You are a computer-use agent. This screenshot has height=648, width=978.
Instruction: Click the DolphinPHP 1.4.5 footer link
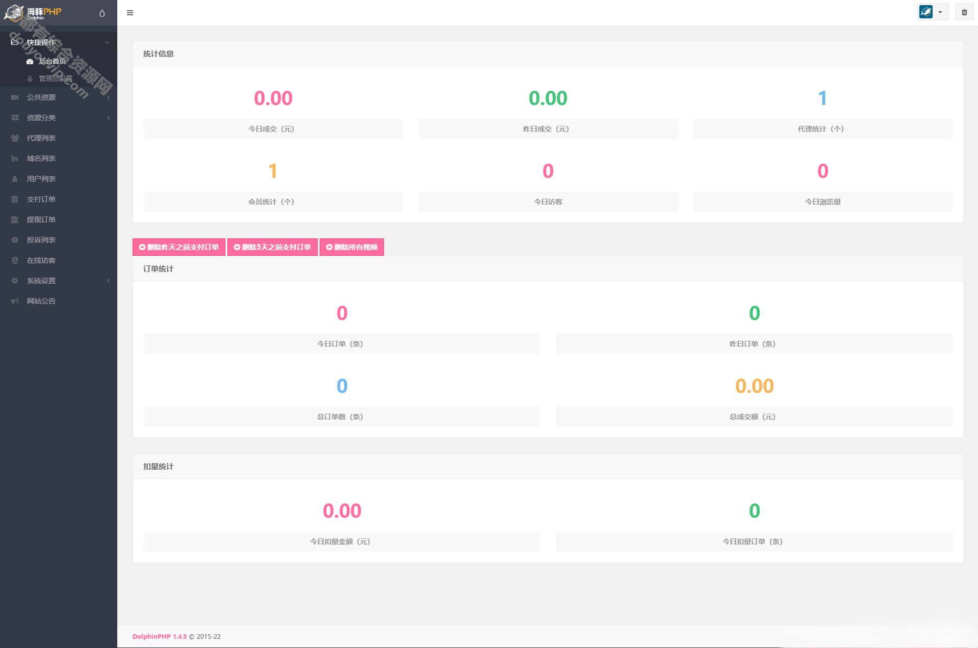160,636
